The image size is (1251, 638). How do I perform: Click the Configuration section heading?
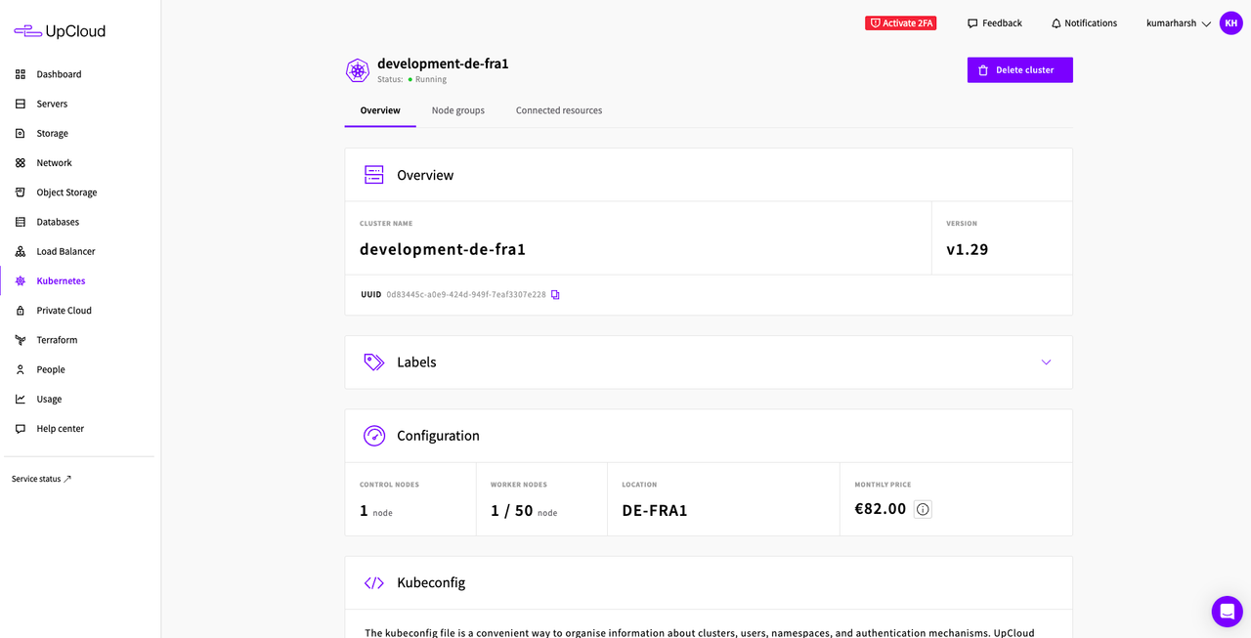pyautogui.click(x=438, y=436)
